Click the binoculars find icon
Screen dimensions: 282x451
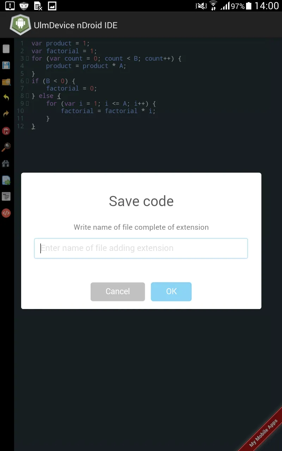[x=6, y=164]
